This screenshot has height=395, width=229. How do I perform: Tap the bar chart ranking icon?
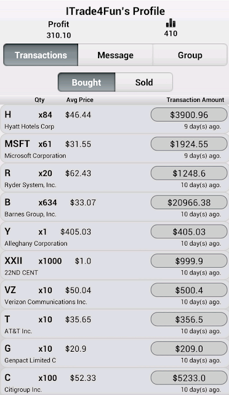click(x=171, y=23)
